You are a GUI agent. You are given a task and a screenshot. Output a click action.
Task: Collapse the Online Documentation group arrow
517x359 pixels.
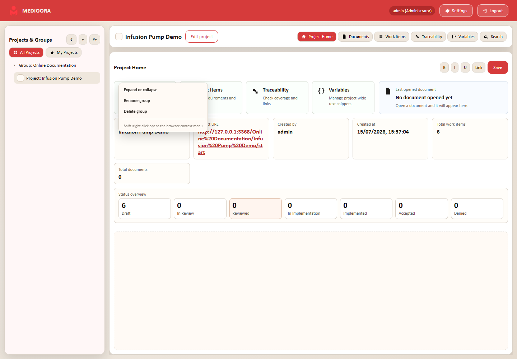click(x=14, y=65)
